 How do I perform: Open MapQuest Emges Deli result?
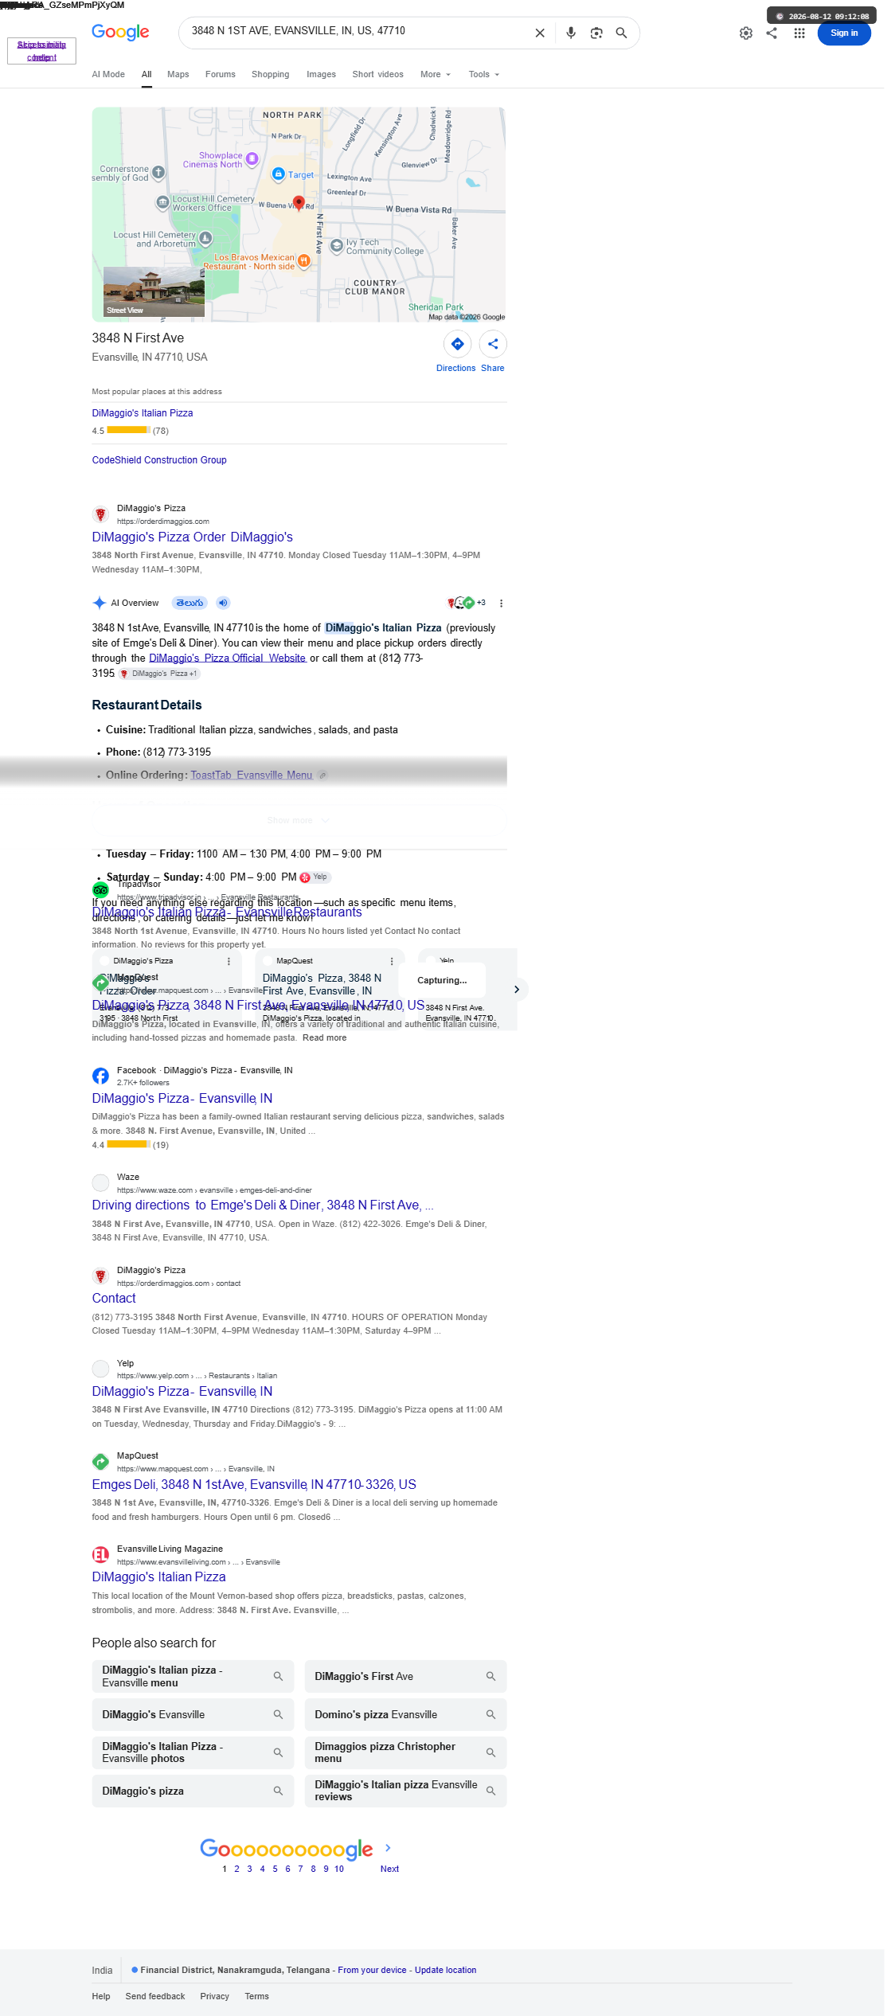coord(254,1484)
